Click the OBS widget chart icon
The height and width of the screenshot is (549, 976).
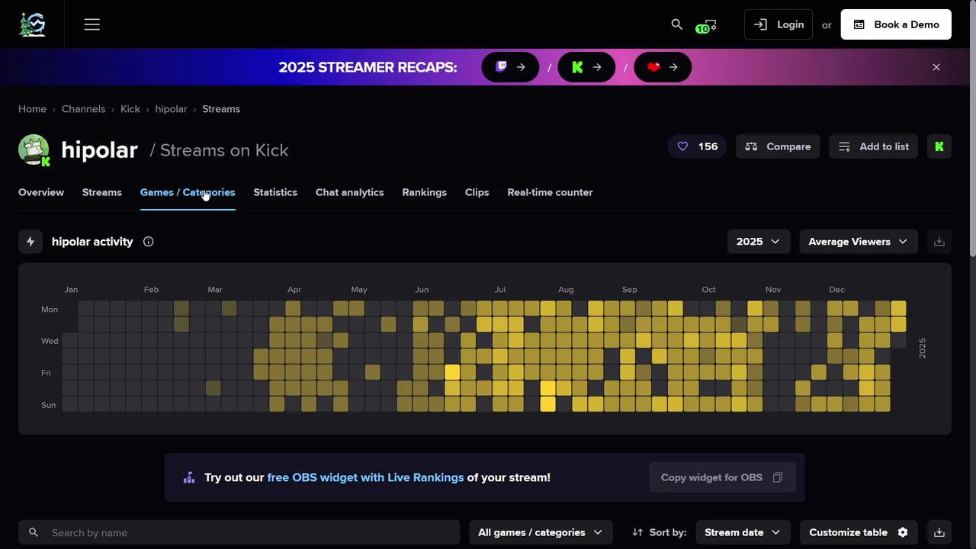point(189,477)
